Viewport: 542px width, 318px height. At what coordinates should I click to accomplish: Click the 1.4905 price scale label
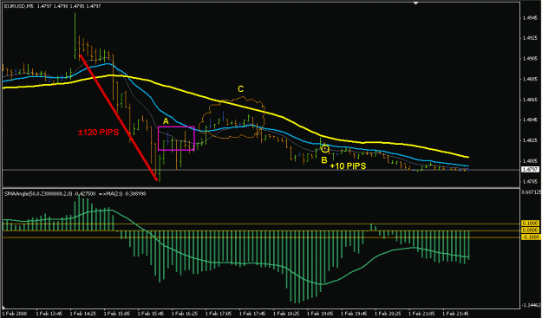(x=531, y=59)
